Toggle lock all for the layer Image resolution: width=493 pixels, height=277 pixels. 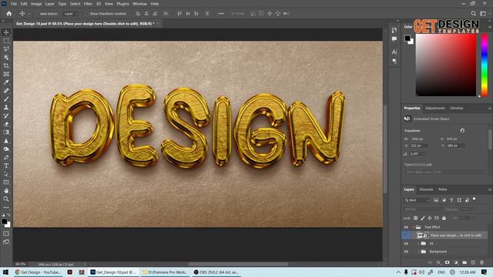click(444, 218)
